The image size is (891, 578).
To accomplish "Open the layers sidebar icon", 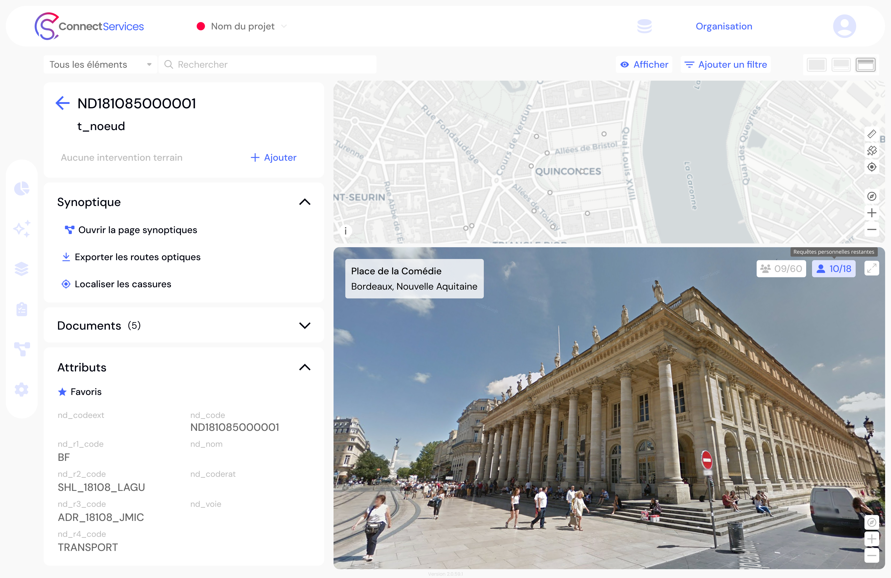I will pos(22,269).
